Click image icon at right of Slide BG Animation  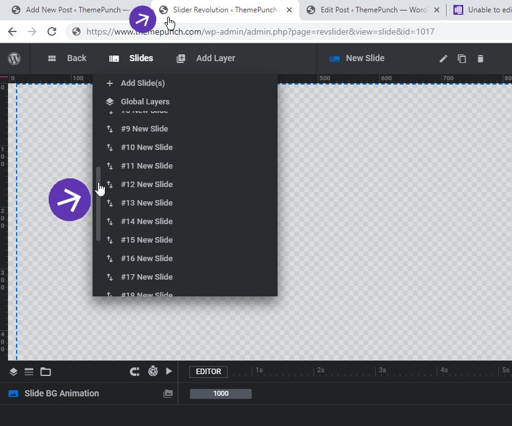(168, 394)
